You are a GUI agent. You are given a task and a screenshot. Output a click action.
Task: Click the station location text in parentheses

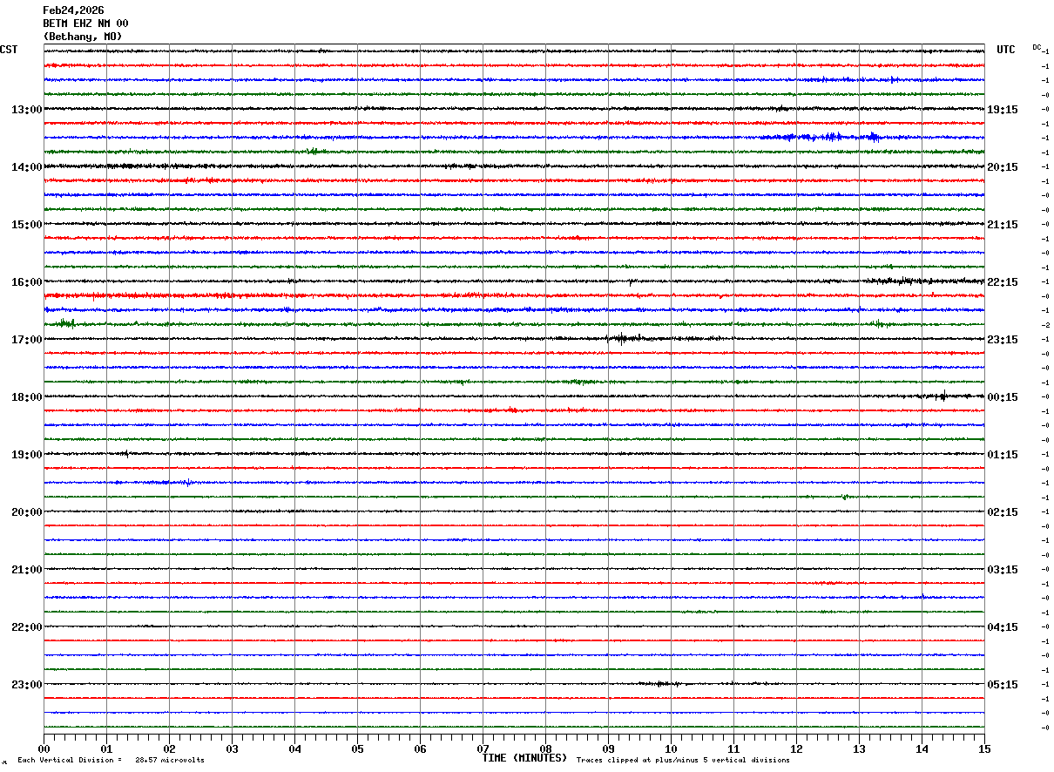coord(83,37)
